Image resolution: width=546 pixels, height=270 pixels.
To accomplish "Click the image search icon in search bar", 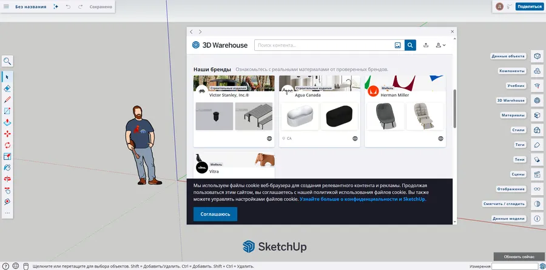I will 397,45.
